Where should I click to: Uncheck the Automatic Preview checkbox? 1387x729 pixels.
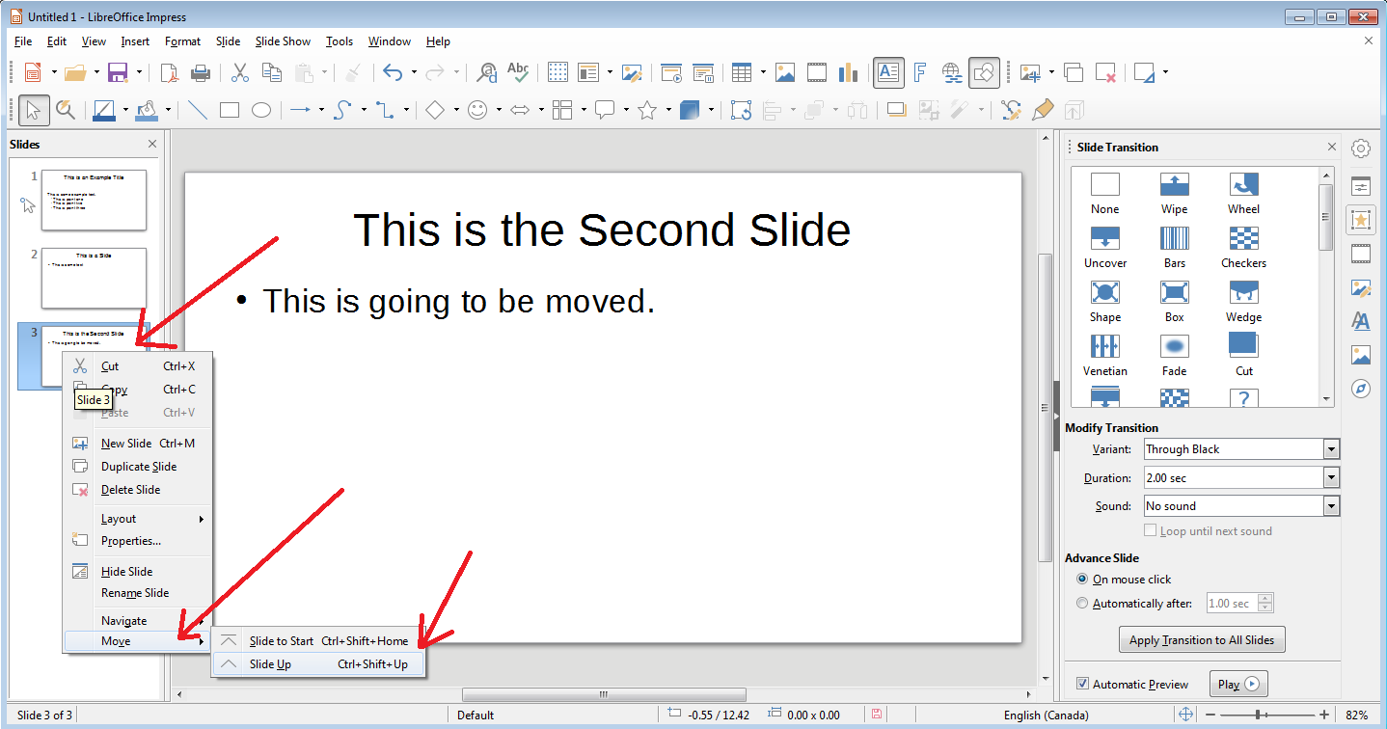pos(1082,684)
